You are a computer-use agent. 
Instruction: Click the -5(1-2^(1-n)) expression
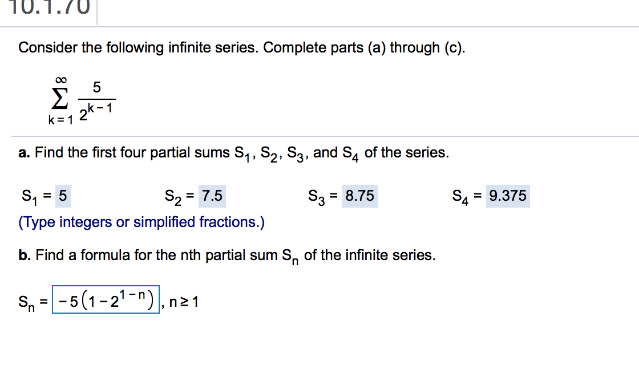pyautogui.click(x=106, y=298)
